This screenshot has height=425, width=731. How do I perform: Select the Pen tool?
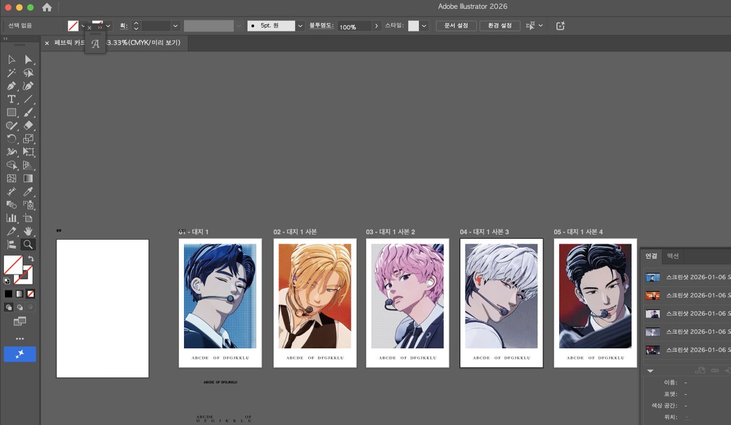(11, 86)
